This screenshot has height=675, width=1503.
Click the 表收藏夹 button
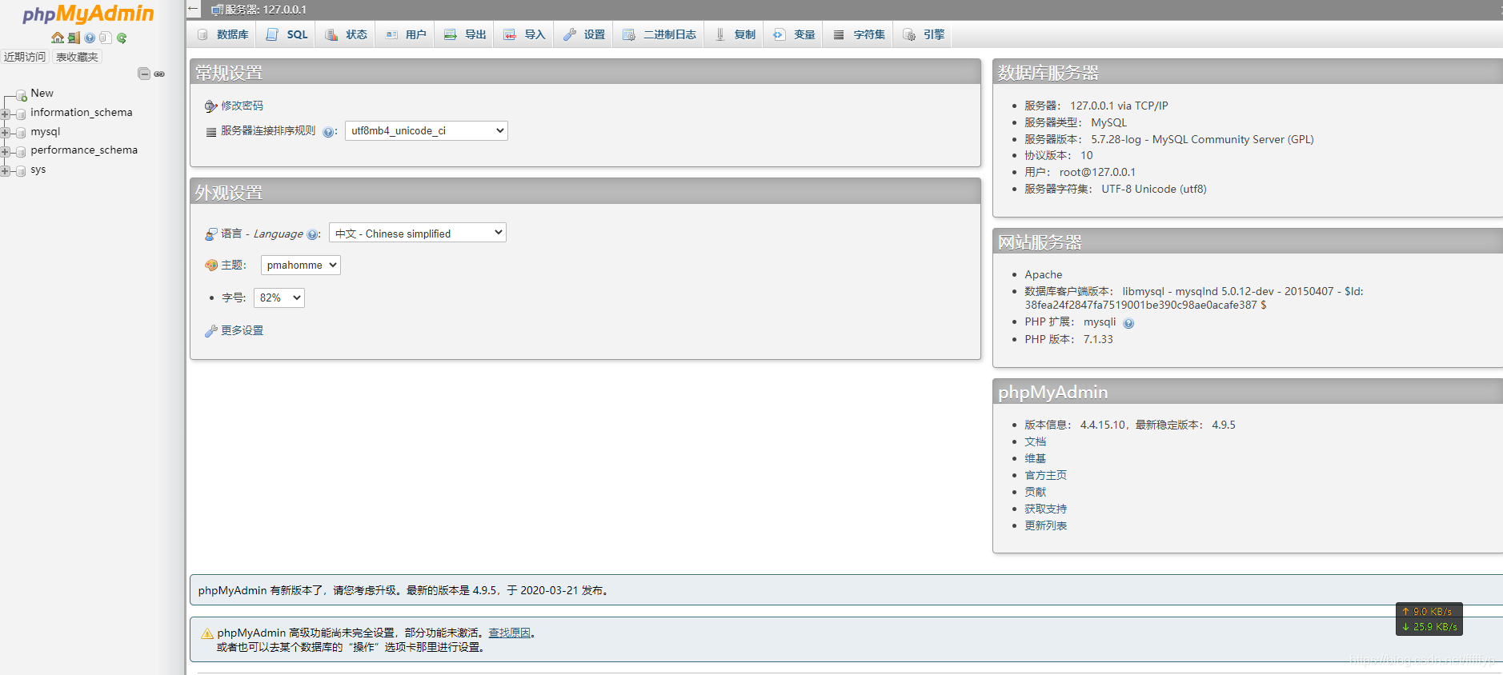(77, 57)
